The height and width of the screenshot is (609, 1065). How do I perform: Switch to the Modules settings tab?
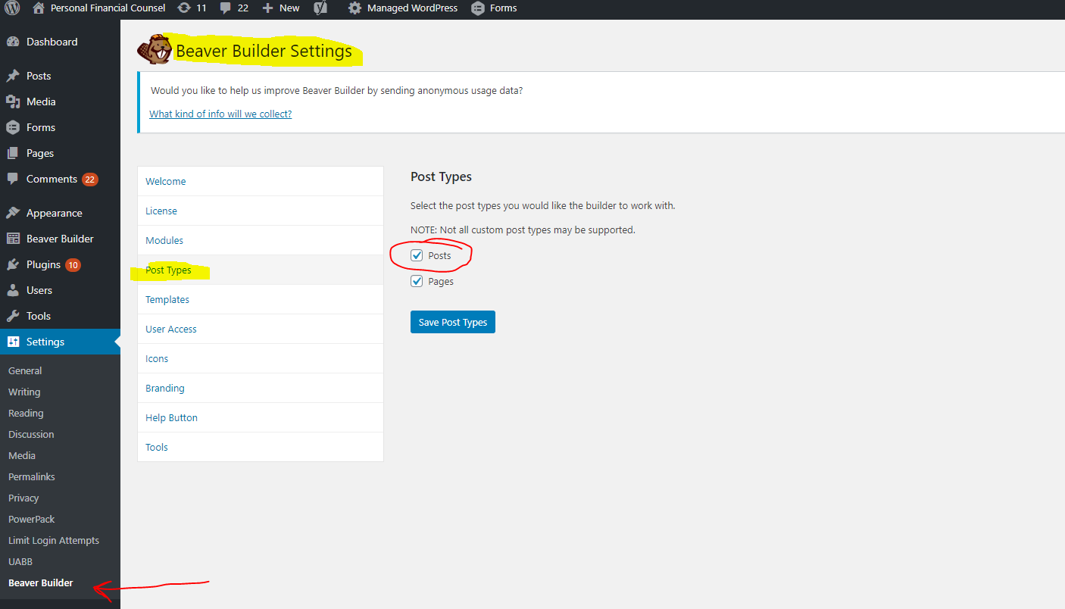click(x=260, y=240)
